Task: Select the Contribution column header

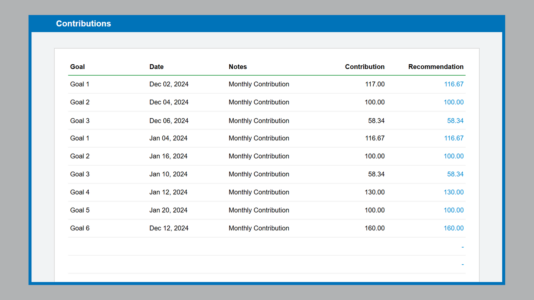Action: pos(365,67)
